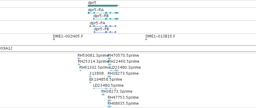This screenshot has height=108, width=256.
Task: Click the dpr5-PA protein feature
Action: tap(103, 26)
